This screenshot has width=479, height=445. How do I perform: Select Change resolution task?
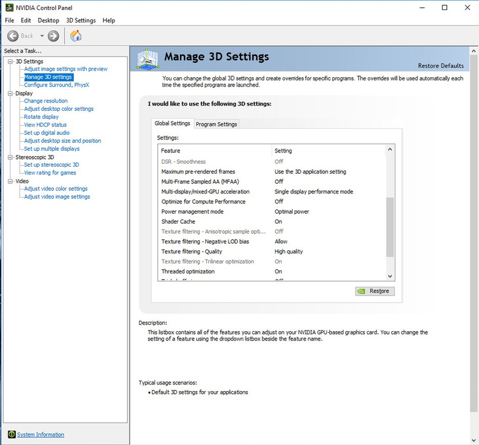pyautogui.click(x=46, y=101)
